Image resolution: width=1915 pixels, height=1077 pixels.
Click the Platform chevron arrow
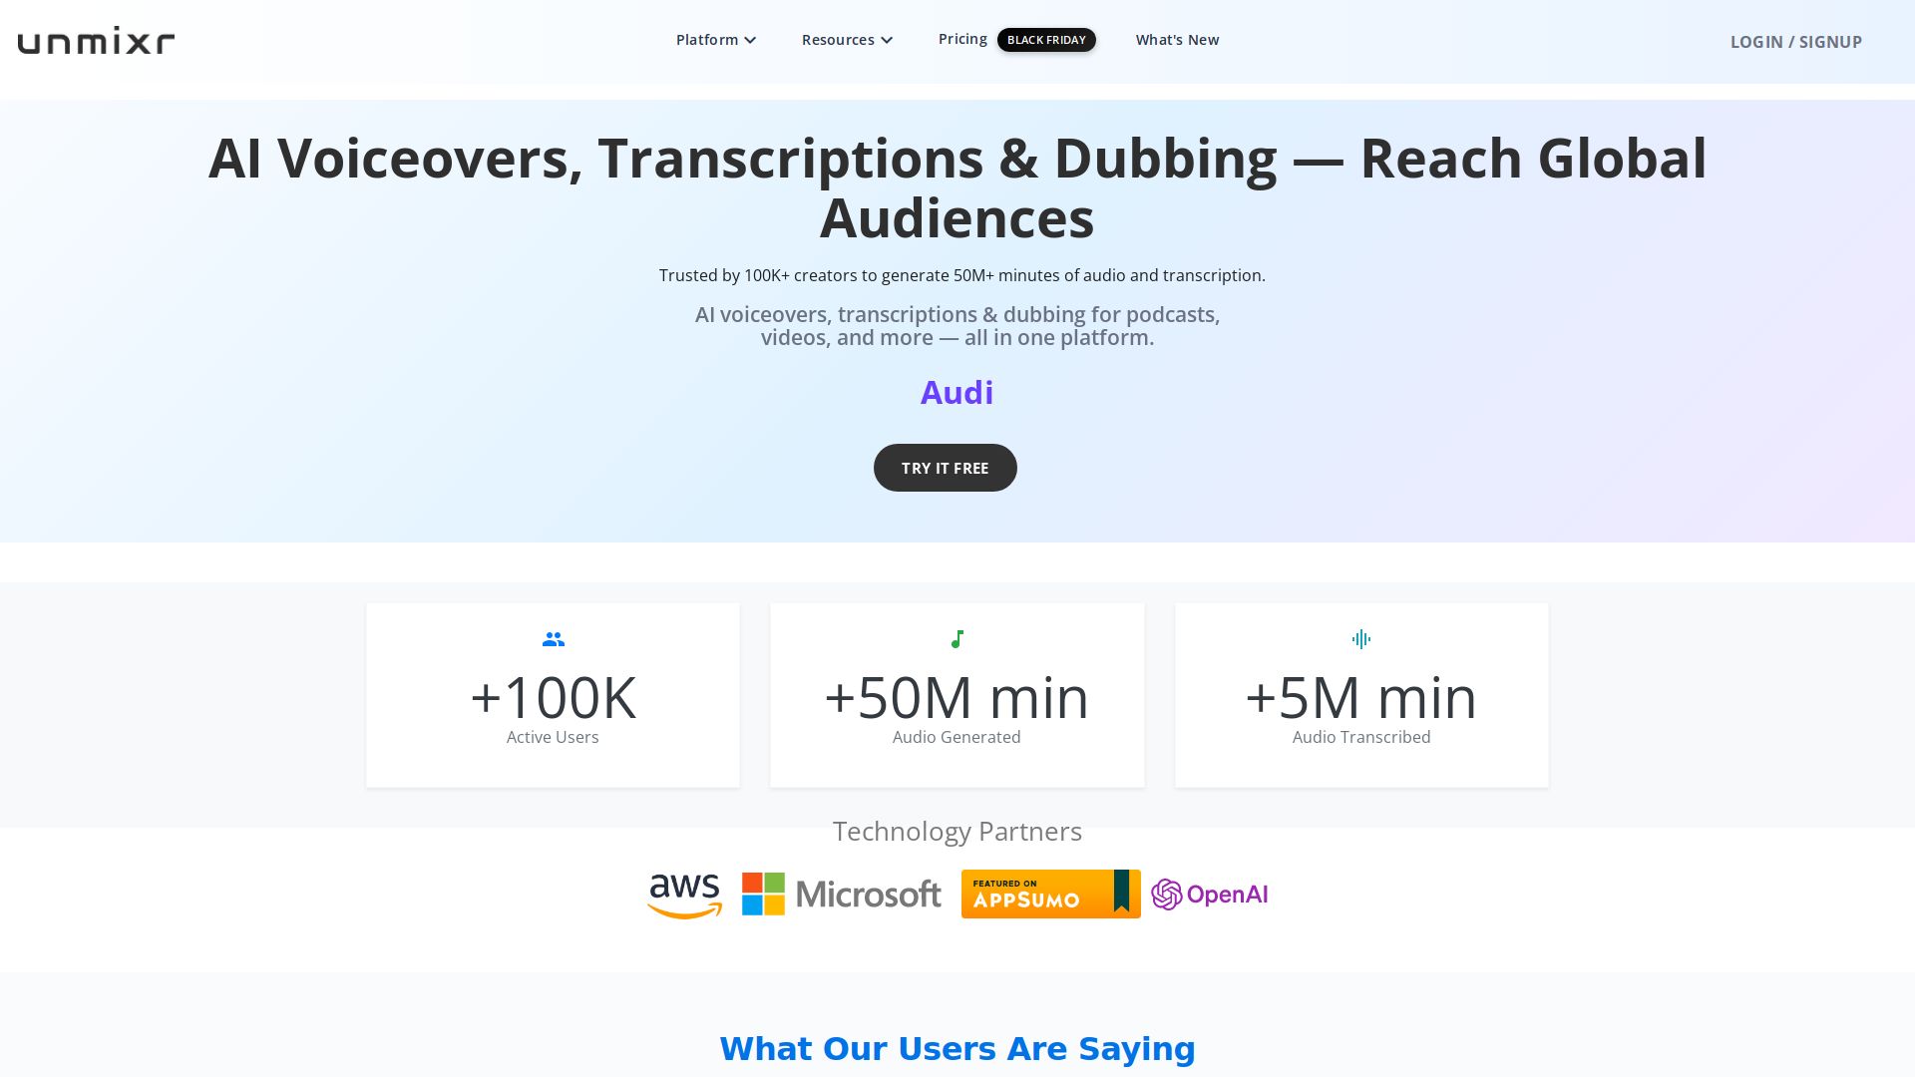[750, 40]
